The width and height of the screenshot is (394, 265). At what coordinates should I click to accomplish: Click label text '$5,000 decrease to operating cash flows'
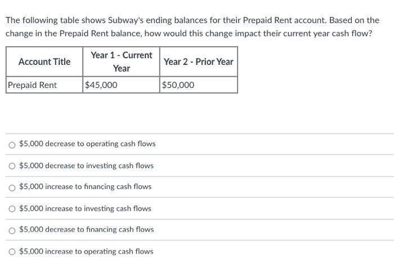[87, 144]
